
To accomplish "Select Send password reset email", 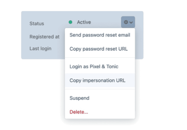I will (x=100, y=35).
